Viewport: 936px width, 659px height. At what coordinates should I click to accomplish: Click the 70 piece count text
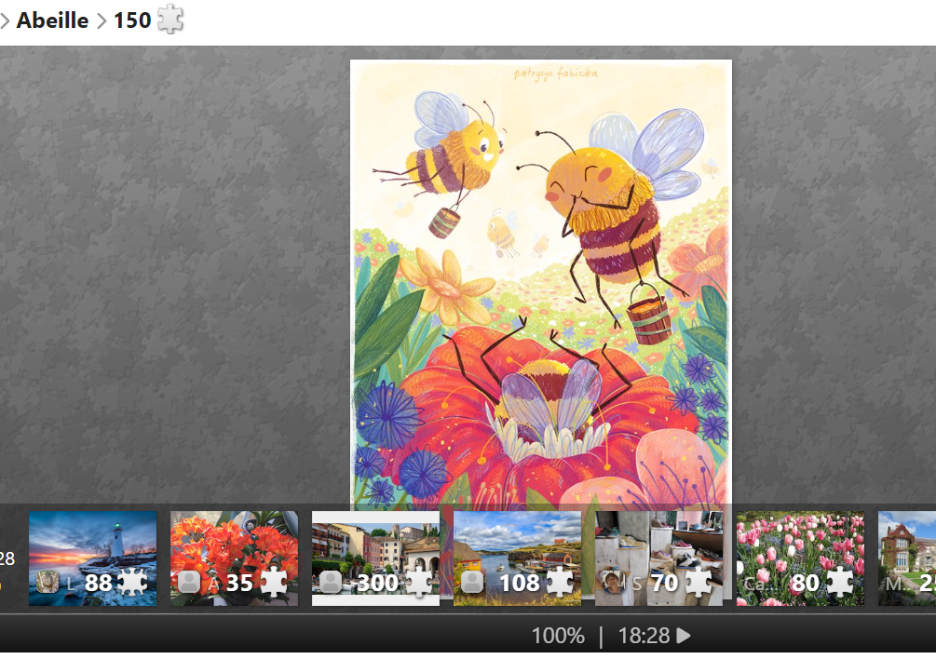[x=665, y=584]
